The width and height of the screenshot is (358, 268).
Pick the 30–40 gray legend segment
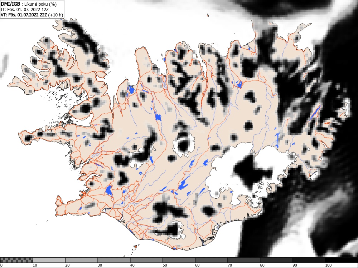click(x=114, y=260)
